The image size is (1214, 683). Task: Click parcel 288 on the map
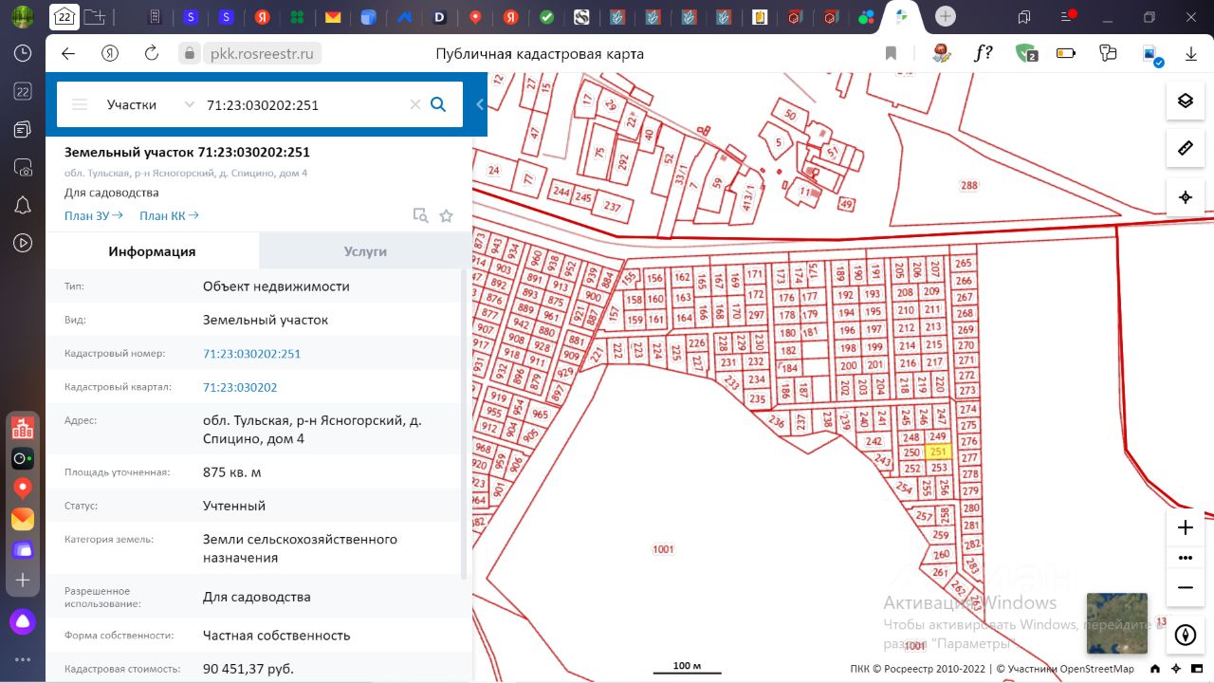tap(968, 186)
